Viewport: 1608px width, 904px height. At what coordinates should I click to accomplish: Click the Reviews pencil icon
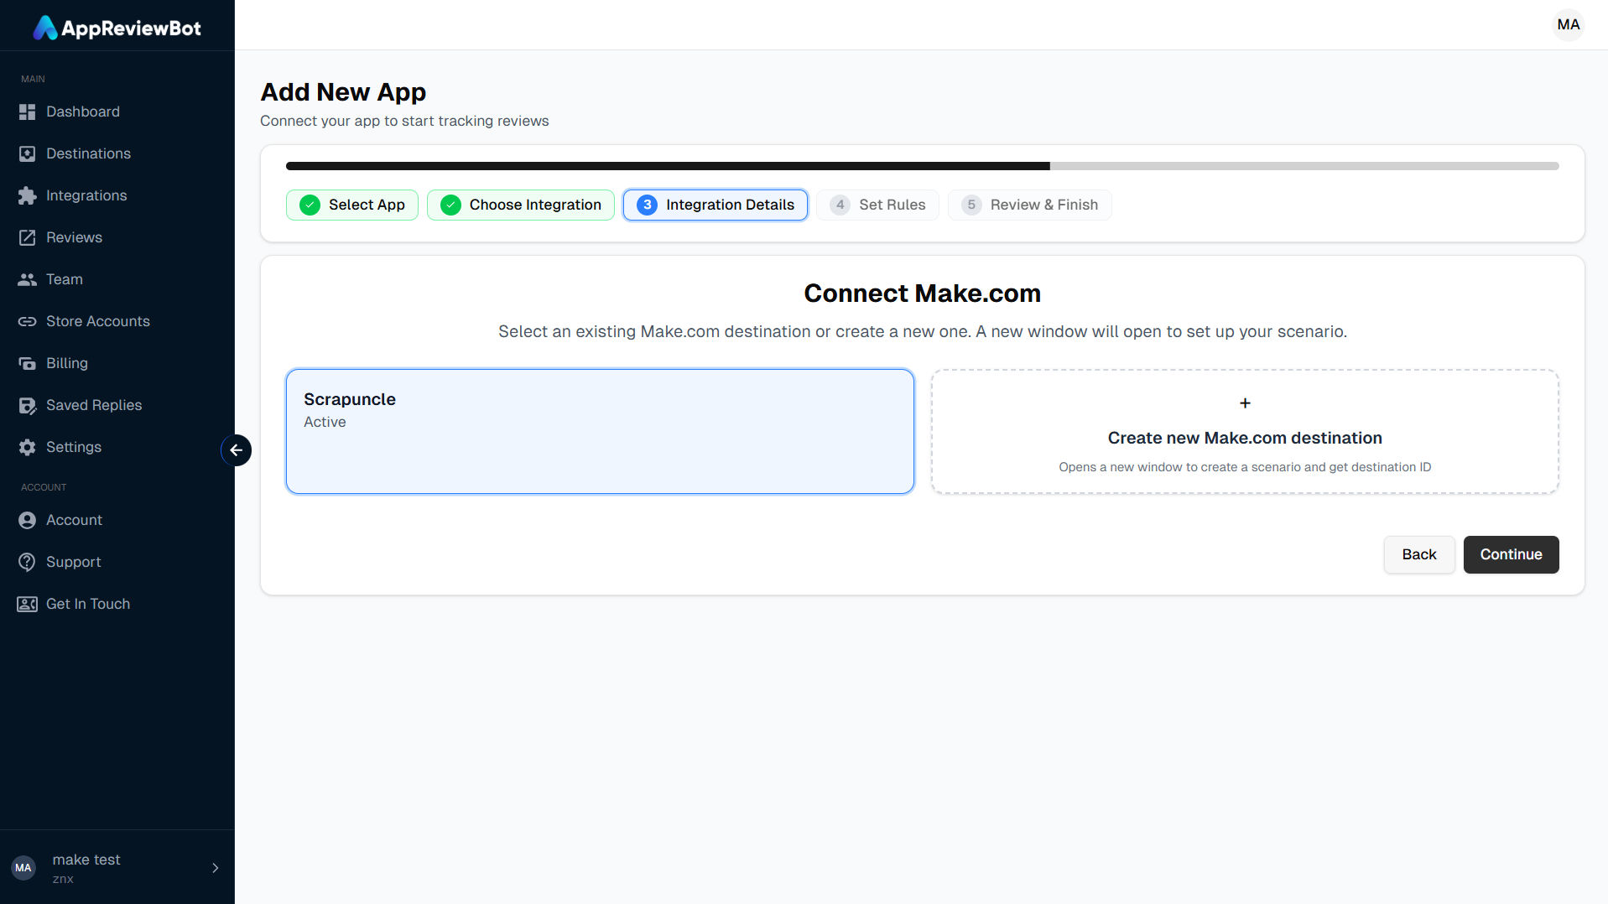tap(28, 237)
